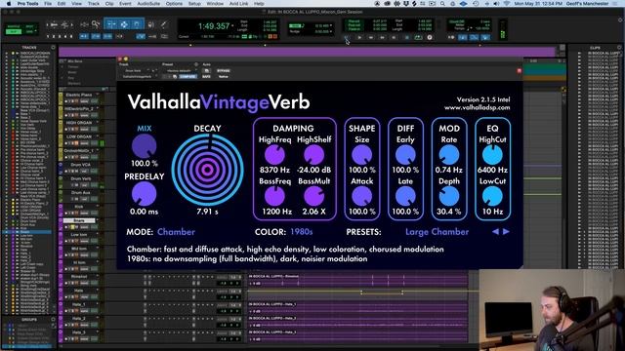Toggle the COMPARE button in plugin header
Screen dimensions: 625x351
[x=187, y=76]
